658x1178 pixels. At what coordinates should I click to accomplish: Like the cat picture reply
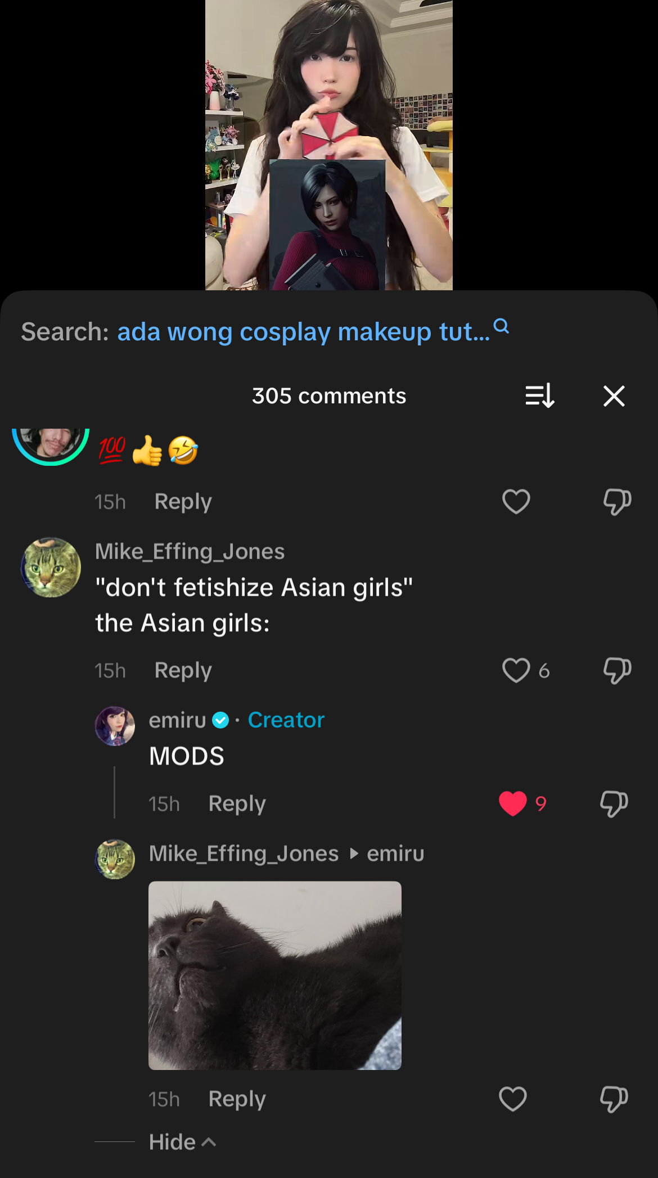tap(512, 1099)
